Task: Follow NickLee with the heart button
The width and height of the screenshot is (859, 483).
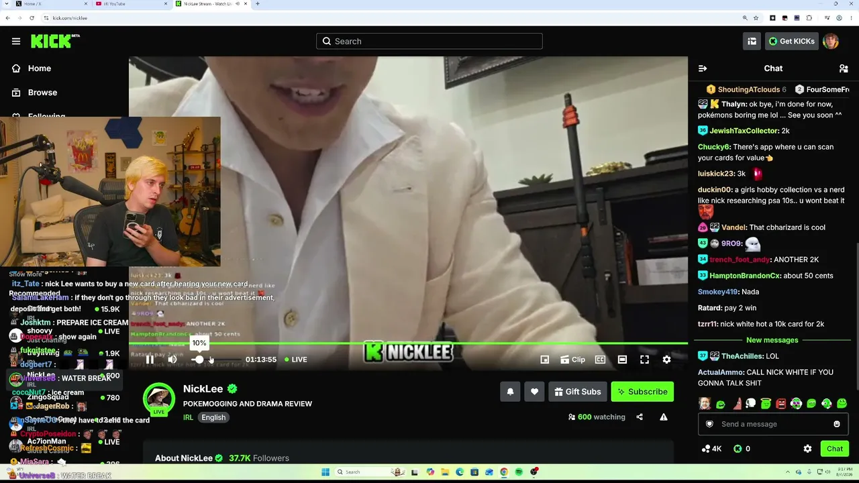Action: 534,392
